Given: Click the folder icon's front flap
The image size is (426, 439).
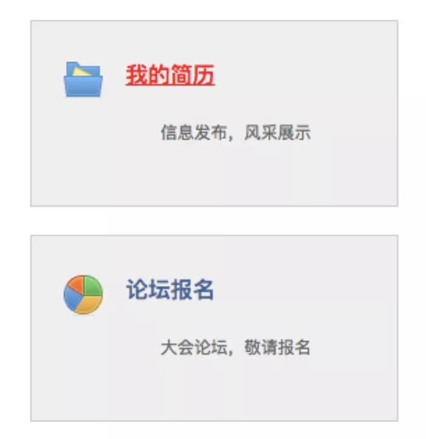Looking at the screenshot, I should coord(83,86).
